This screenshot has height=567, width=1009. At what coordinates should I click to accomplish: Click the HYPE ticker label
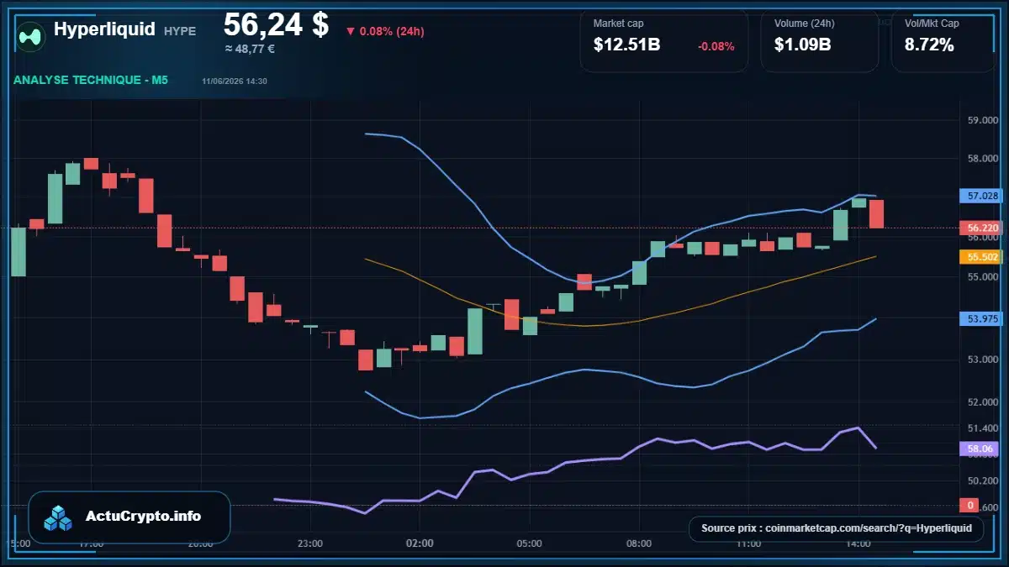coord(179,31)
